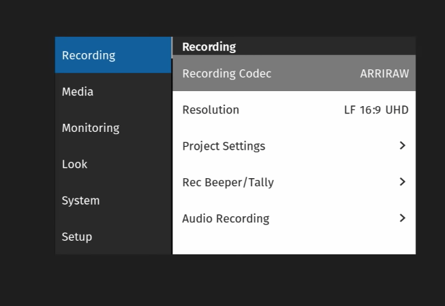445x306 pixels.
Task: Click the scroll indicator beside the Recording tab
Action: tap(172, 46)
